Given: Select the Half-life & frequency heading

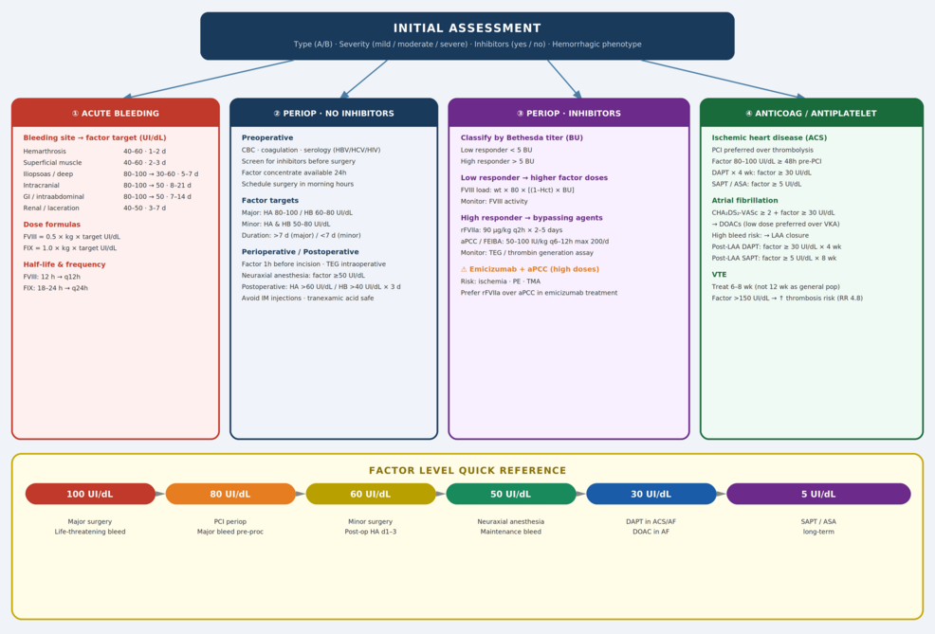Looking at the screenshot, I should pyautogui.click(x=64, y=264).
